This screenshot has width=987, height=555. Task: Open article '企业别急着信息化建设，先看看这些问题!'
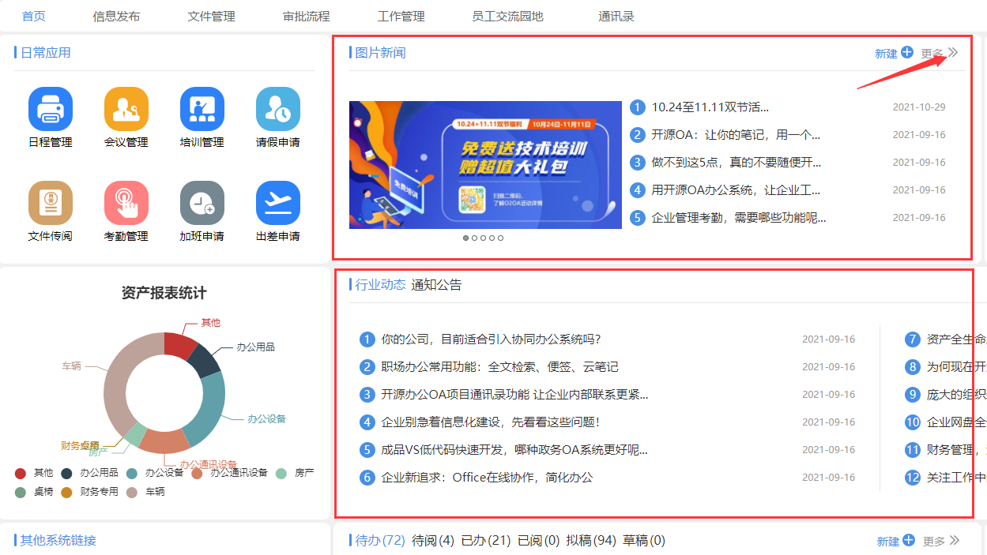pyautogui.click(x=491, y=422)
